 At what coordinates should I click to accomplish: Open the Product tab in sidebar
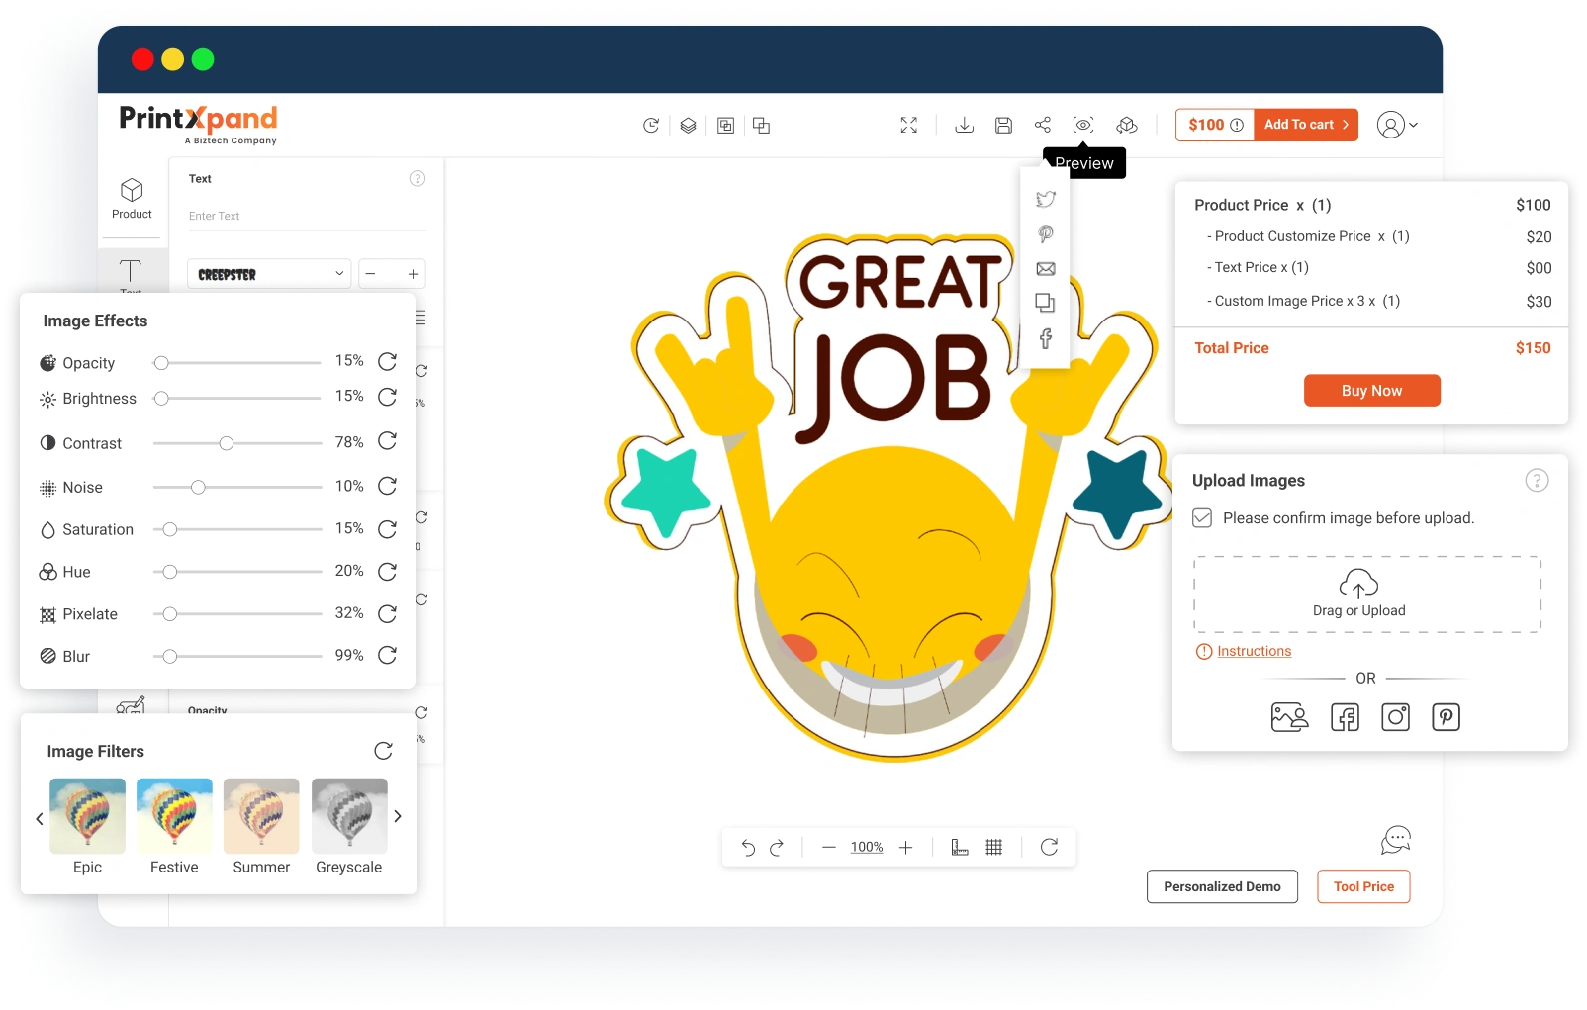[x=132, y=198]
